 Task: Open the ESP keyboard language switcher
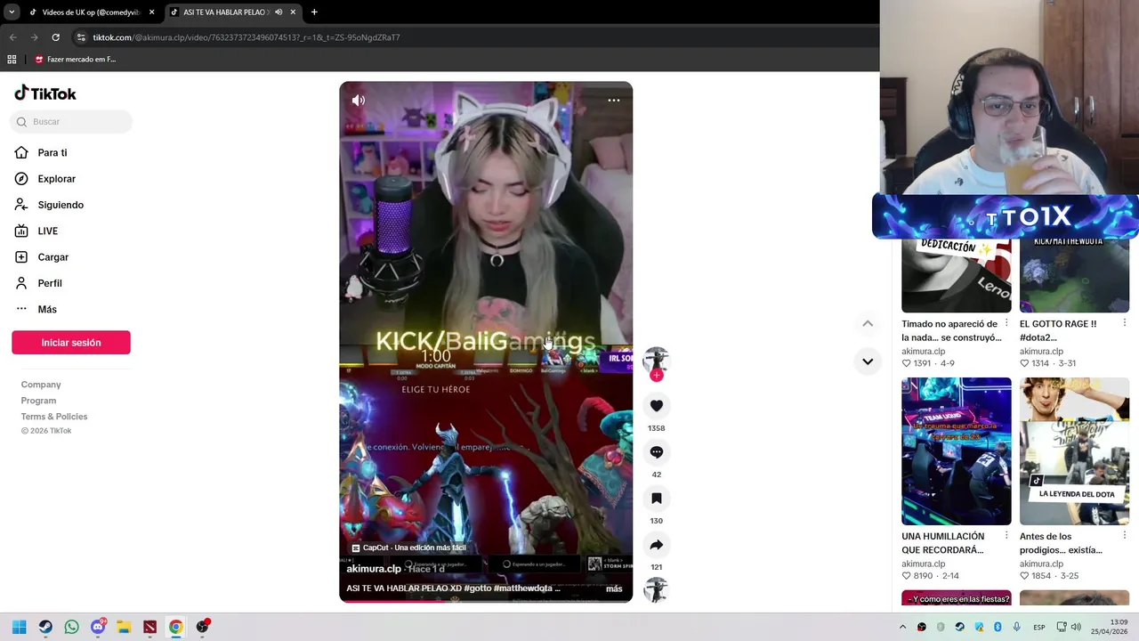coord(1039,628)
